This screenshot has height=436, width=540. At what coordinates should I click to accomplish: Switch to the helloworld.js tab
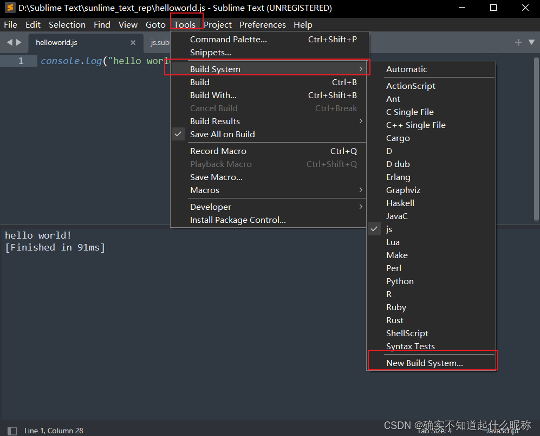[86, 43]
